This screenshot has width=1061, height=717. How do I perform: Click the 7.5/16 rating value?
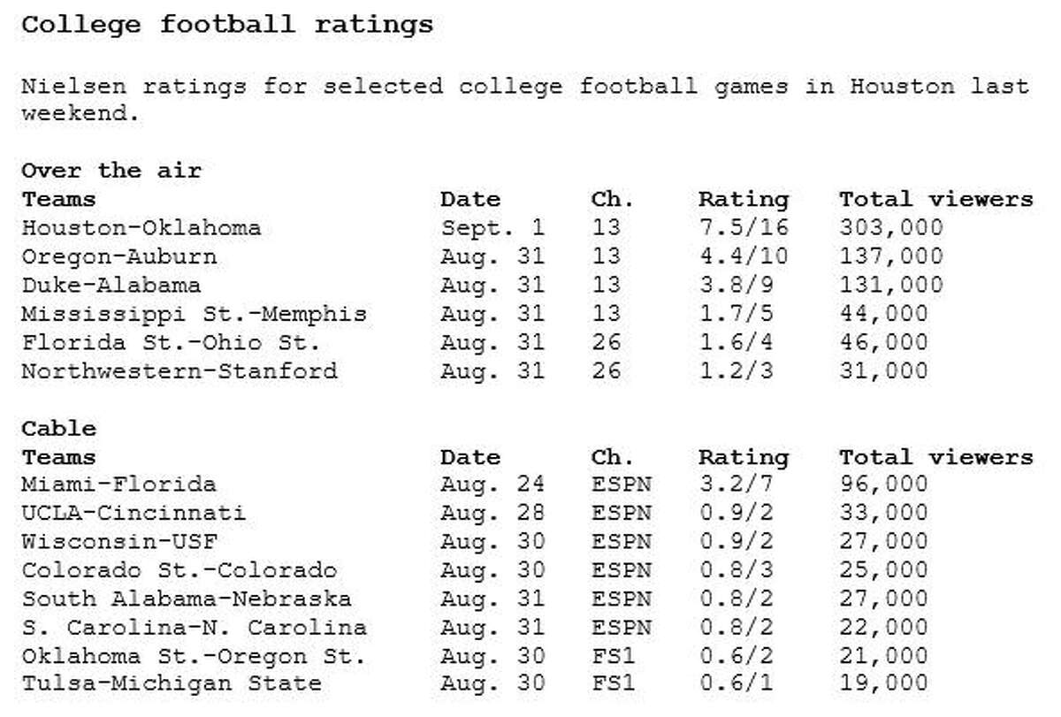tap(743, 228)
